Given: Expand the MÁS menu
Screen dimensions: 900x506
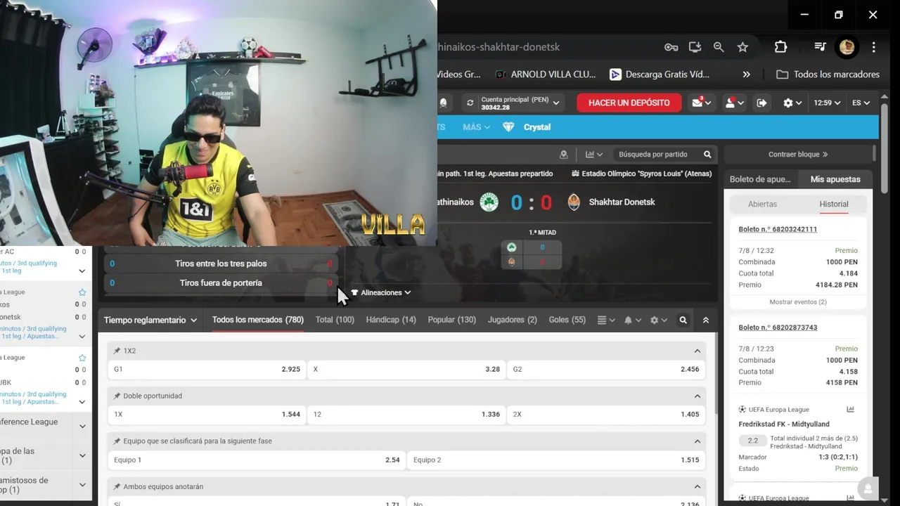Looking at the screenshot, I should click(477, 127).
